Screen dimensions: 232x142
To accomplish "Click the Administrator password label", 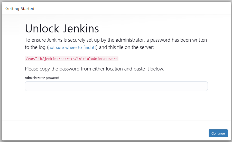I will [x=42, y=78].
